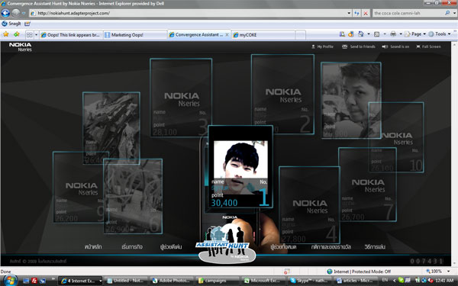
Task: Click the SnagIt toolbar button
Action: [x=11, y=24]
